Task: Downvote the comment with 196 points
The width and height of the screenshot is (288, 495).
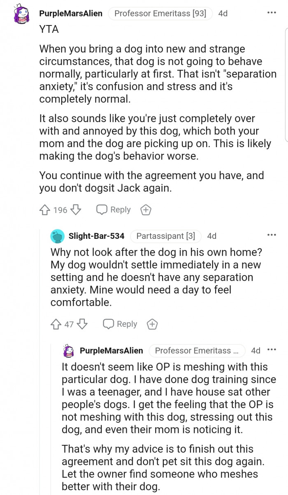Action: point(76,210)
